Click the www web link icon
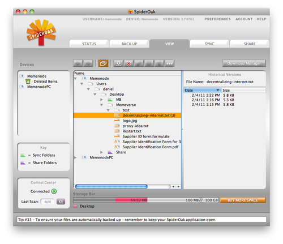283x244 pixels. click(x=169, y=63)
